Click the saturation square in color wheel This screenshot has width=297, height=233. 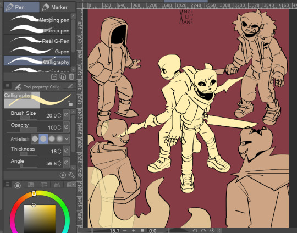tap(40, 219)
